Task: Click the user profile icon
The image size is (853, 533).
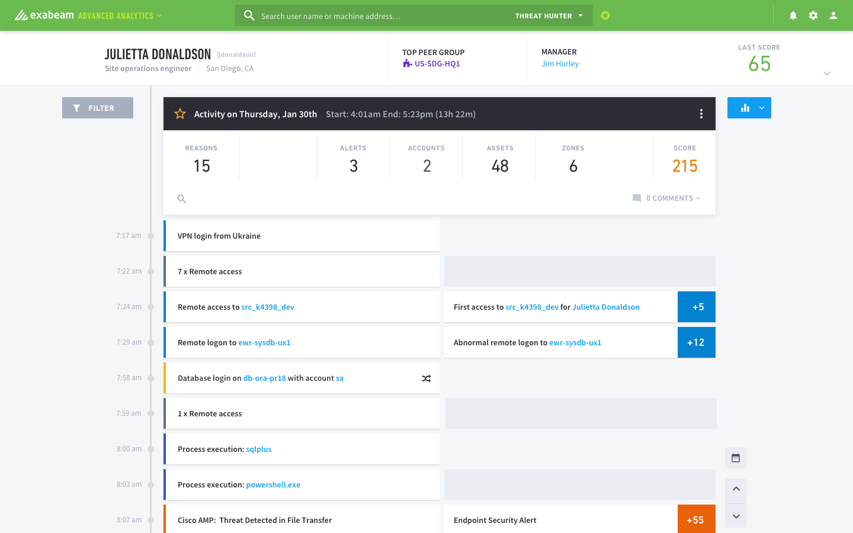Action: [x=833, y=15]
